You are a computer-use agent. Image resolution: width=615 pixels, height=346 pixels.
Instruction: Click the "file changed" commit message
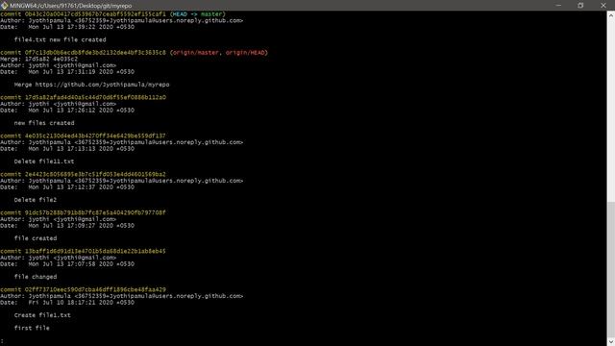[x=36, y=277]
